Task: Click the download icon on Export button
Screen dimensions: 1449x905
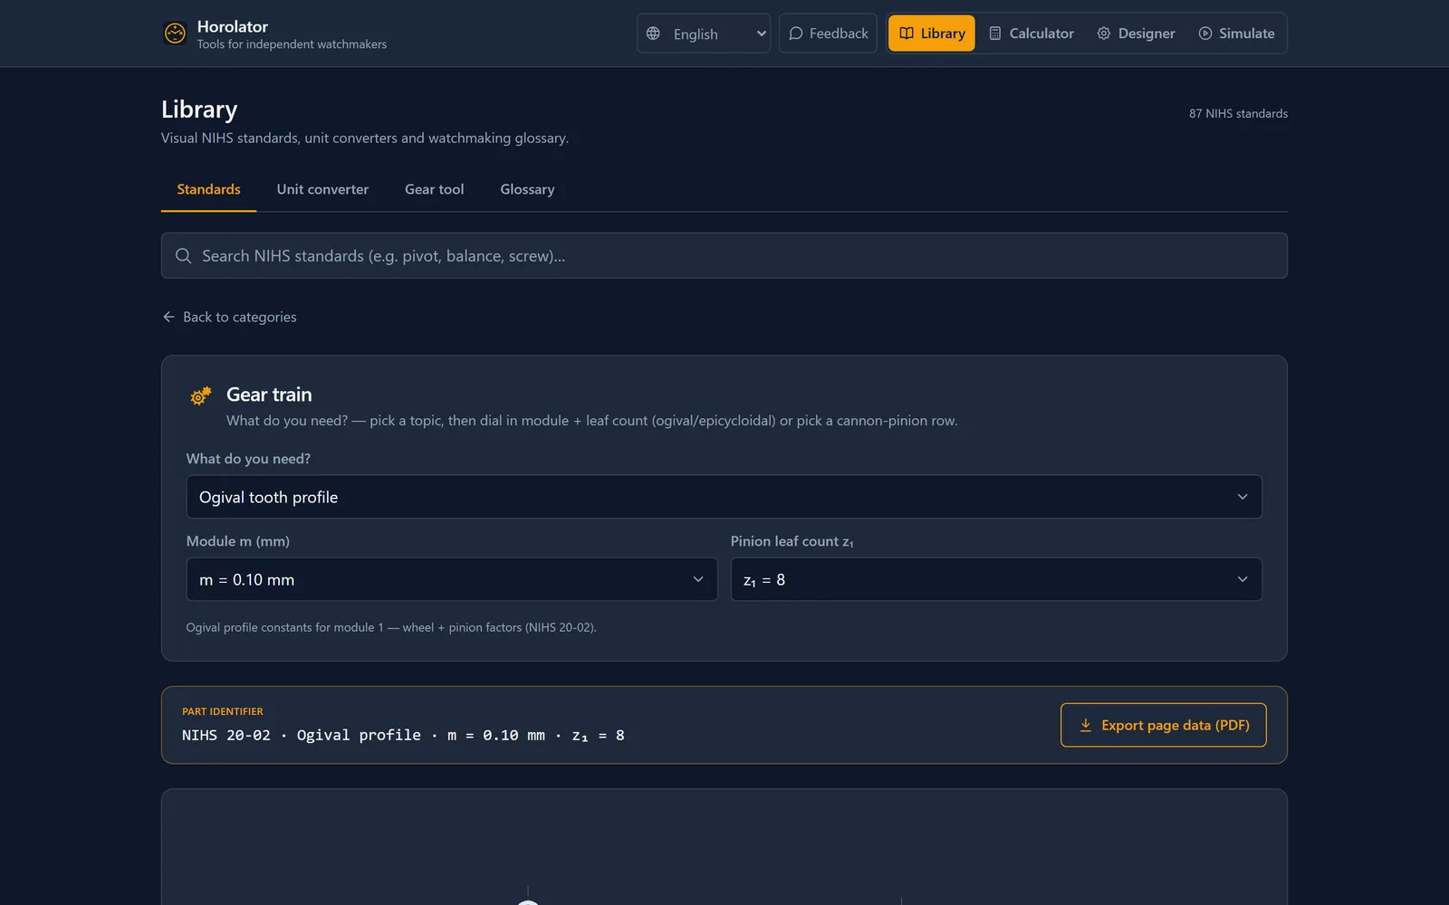Action: pos(1086,725)
